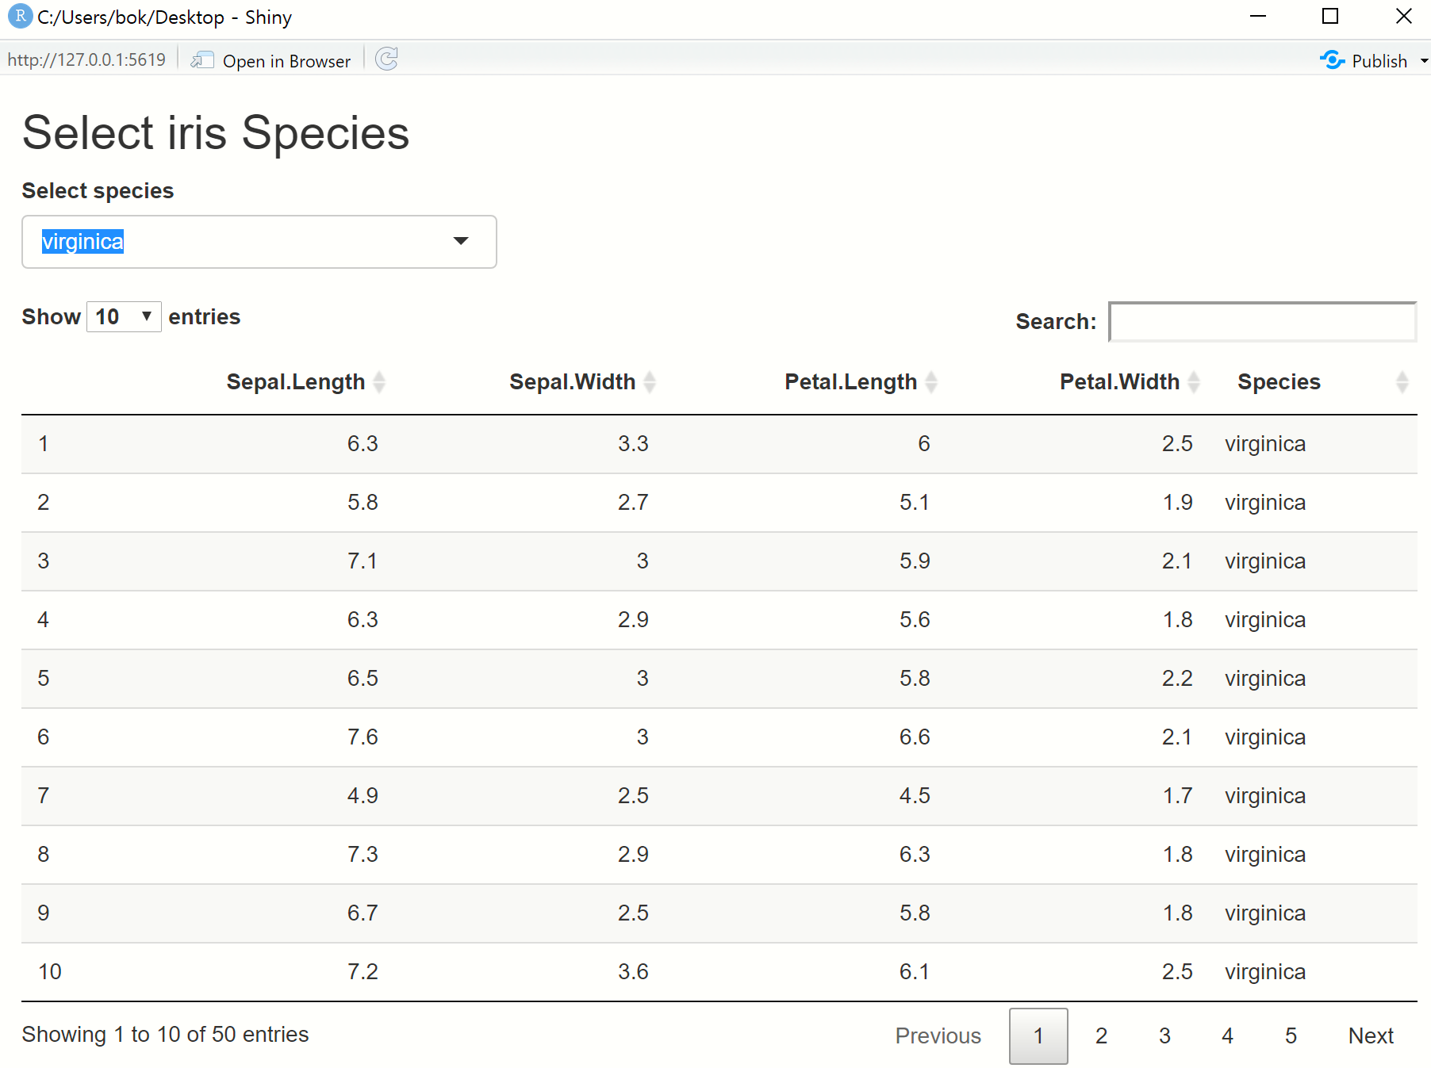
Task: Focus the Search input field
Action: 1262,322
